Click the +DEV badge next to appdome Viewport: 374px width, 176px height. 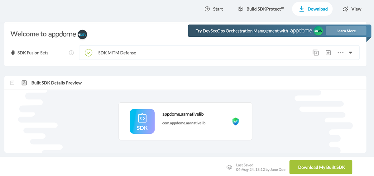82,34
